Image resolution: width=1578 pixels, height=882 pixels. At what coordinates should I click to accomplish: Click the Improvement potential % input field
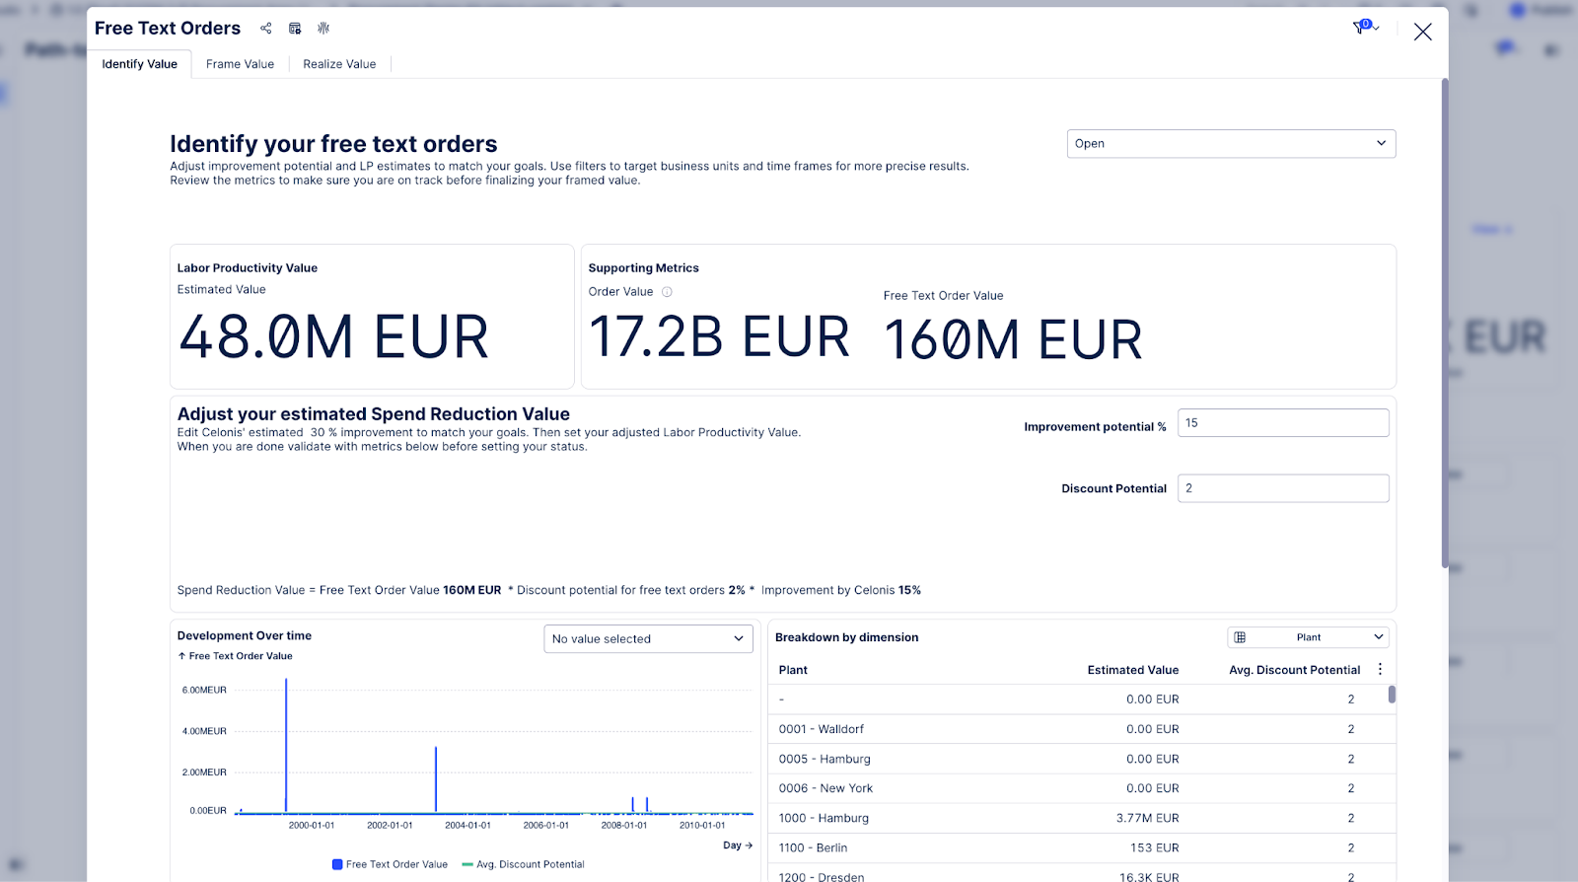pyautogui.click(x=1282, y=423)
